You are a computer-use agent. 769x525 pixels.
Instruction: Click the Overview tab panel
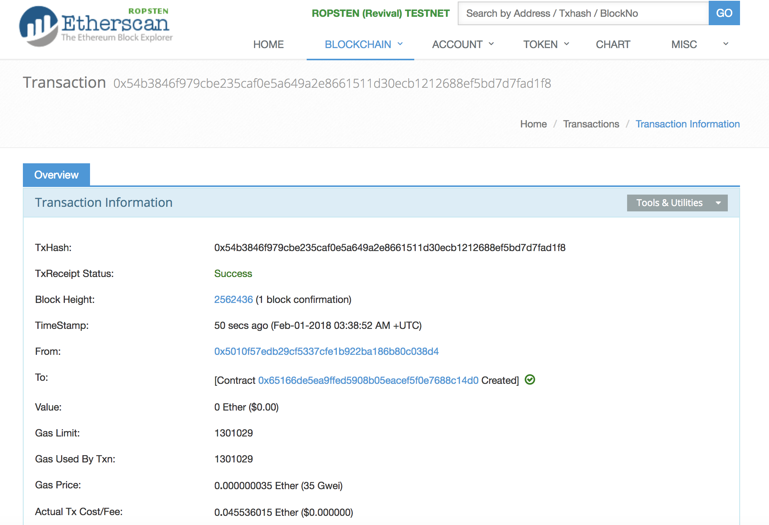[x=56, y=174]
